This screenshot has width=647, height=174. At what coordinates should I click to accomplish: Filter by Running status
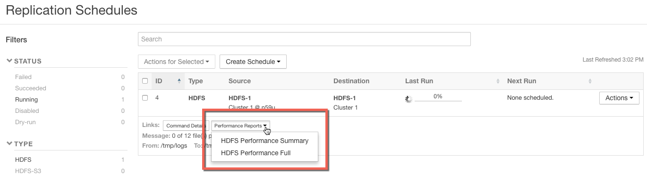tap(26, 100)
